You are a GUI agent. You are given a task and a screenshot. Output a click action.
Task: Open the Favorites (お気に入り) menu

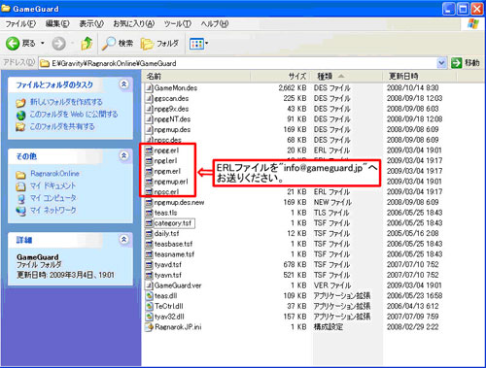(133, 24)
